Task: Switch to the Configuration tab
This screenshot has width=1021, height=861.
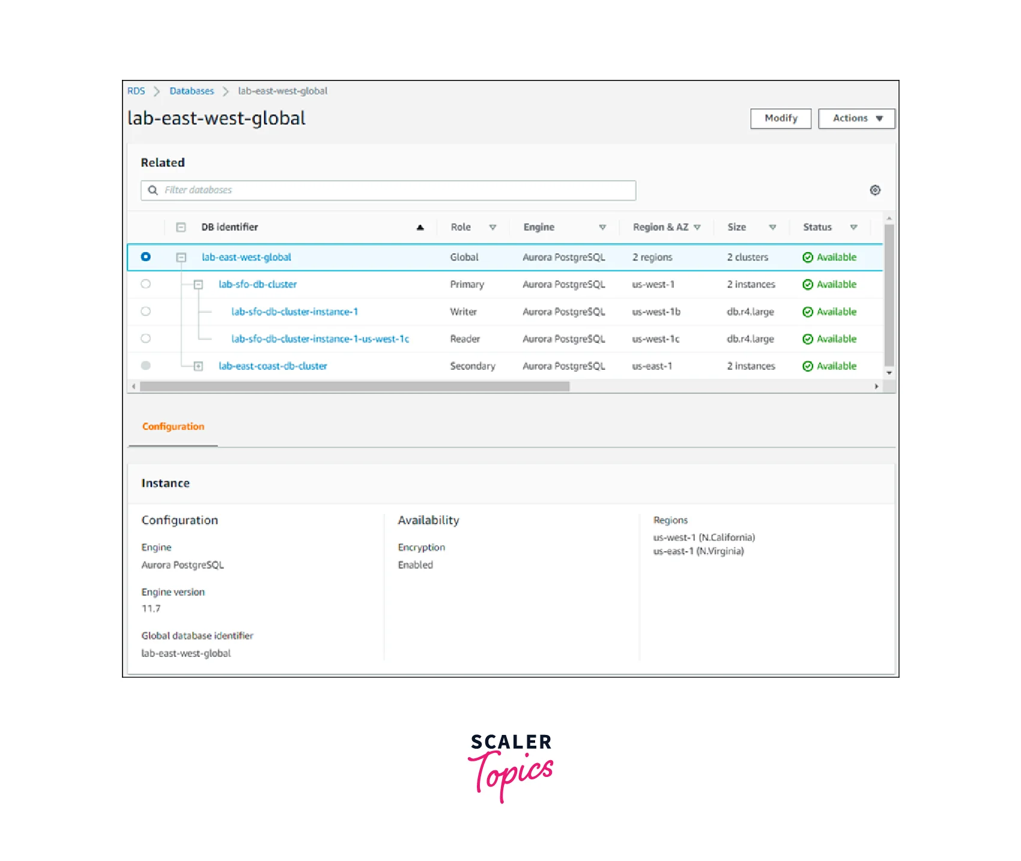Action: 173,427
